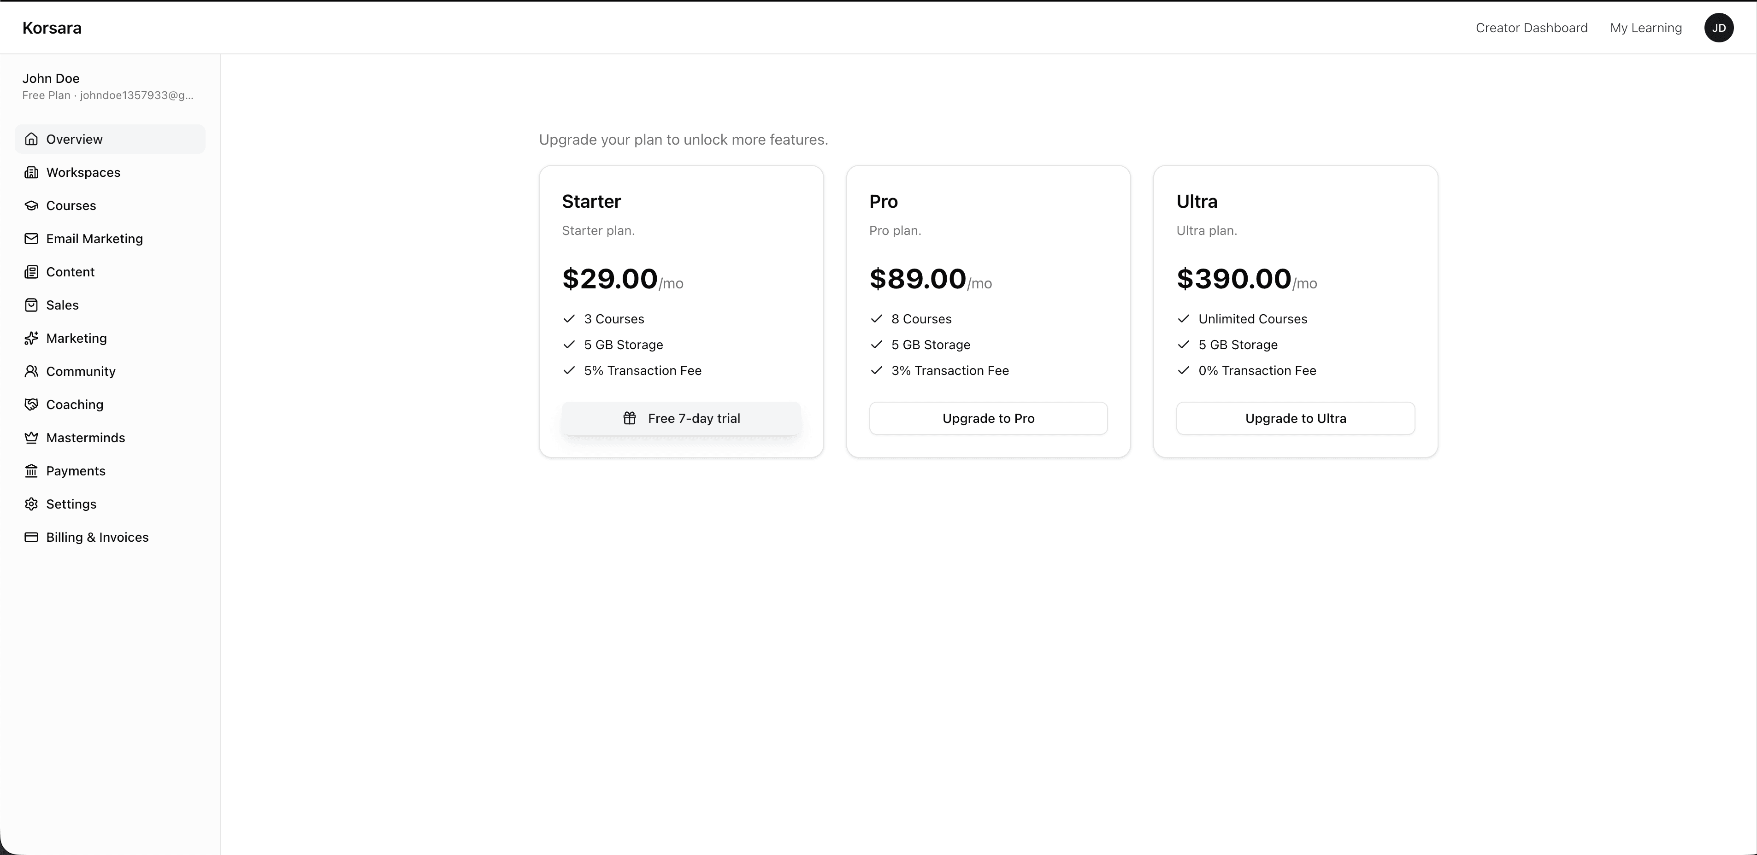1757x855 pixels.
Task: Click the Community people icon
Action: pyautogui.click(x=32, y=371)
